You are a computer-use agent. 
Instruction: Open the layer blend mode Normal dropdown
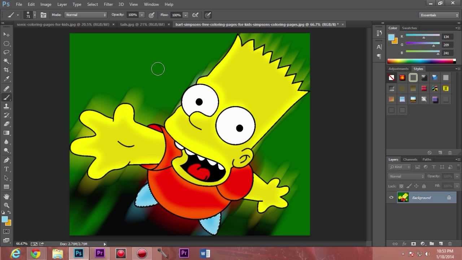coord(407,176)
